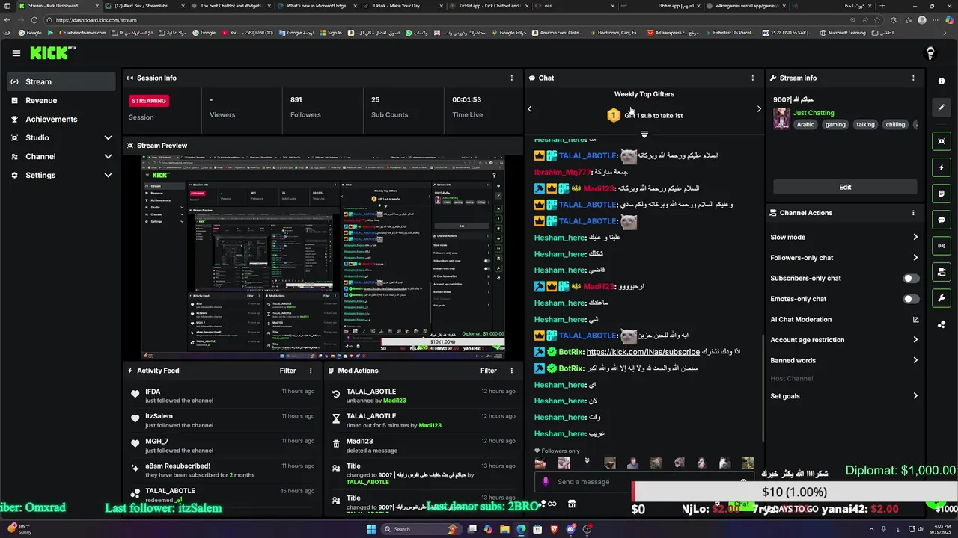Open Brave browser from the taskbar
The image size is (958, 538).
pos(554,529)
